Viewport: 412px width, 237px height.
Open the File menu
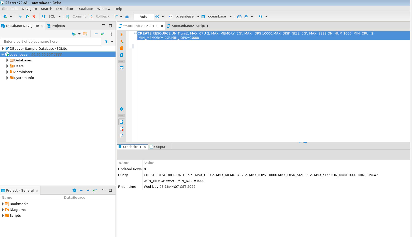point(5,9)
